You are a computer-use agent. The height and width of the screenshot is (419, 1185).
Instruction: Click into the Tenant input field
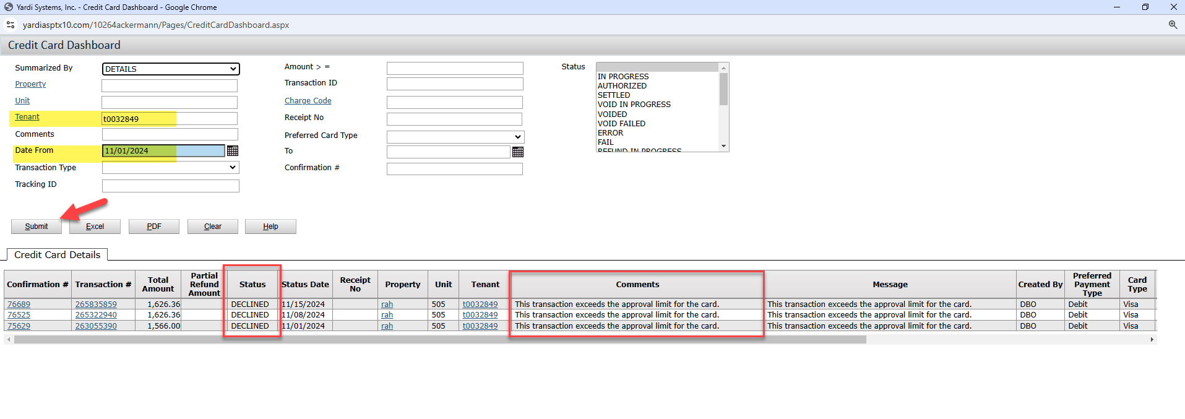[x=169, y=119]
